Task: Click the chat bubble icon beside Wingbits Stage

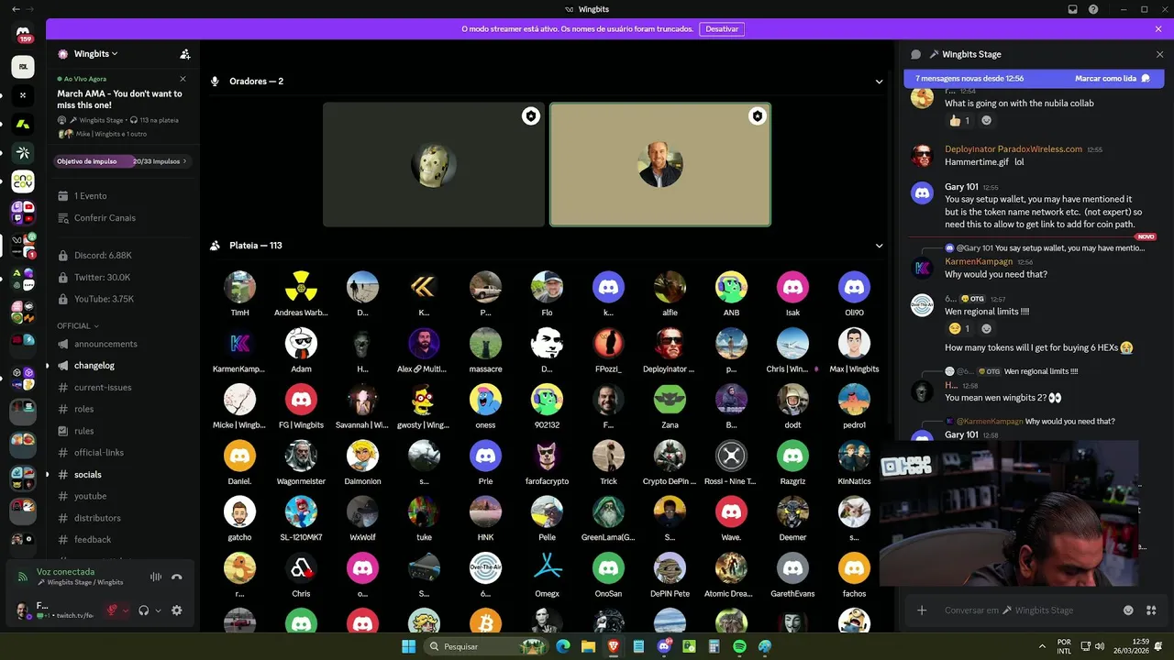Action: point(915,54)
